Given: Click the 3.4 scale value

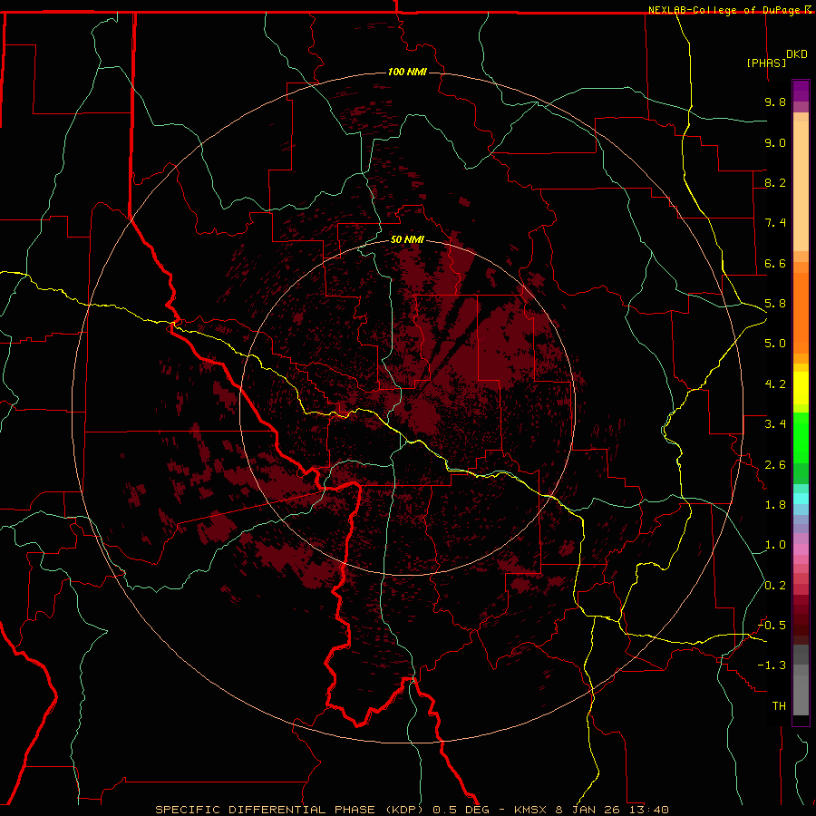Looking at the screenshot, I should (x=775, y=424).
